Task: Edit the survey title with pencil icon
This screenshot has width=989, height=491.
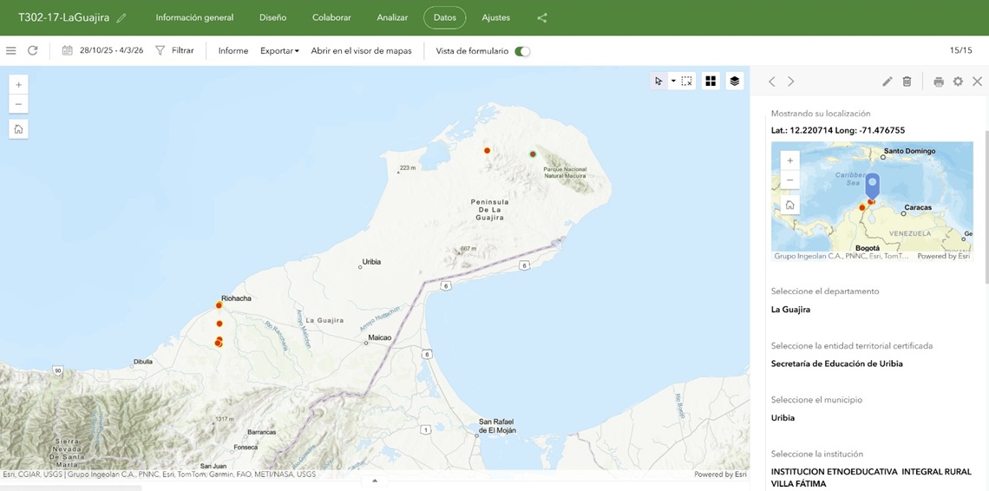Action: point(121,18)
